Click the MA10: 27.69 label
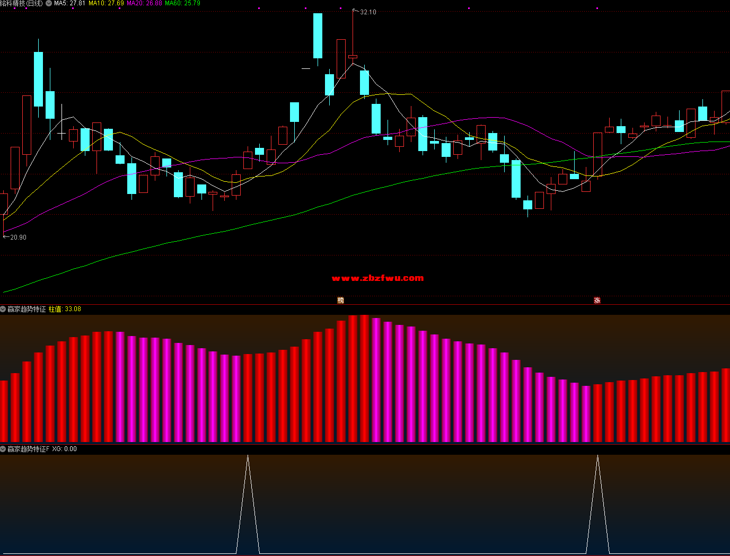730x556 pixels. point(106,3)
